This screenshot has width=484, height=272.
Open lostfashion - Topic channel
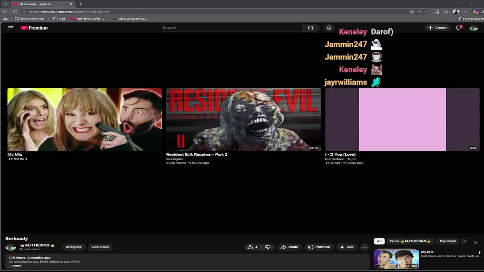point(341,159)
